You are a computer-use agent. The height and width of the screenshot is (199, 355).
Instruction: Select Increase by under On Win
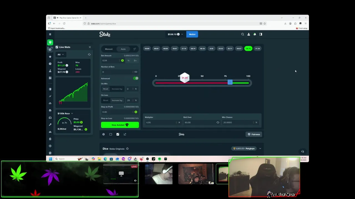117,89
